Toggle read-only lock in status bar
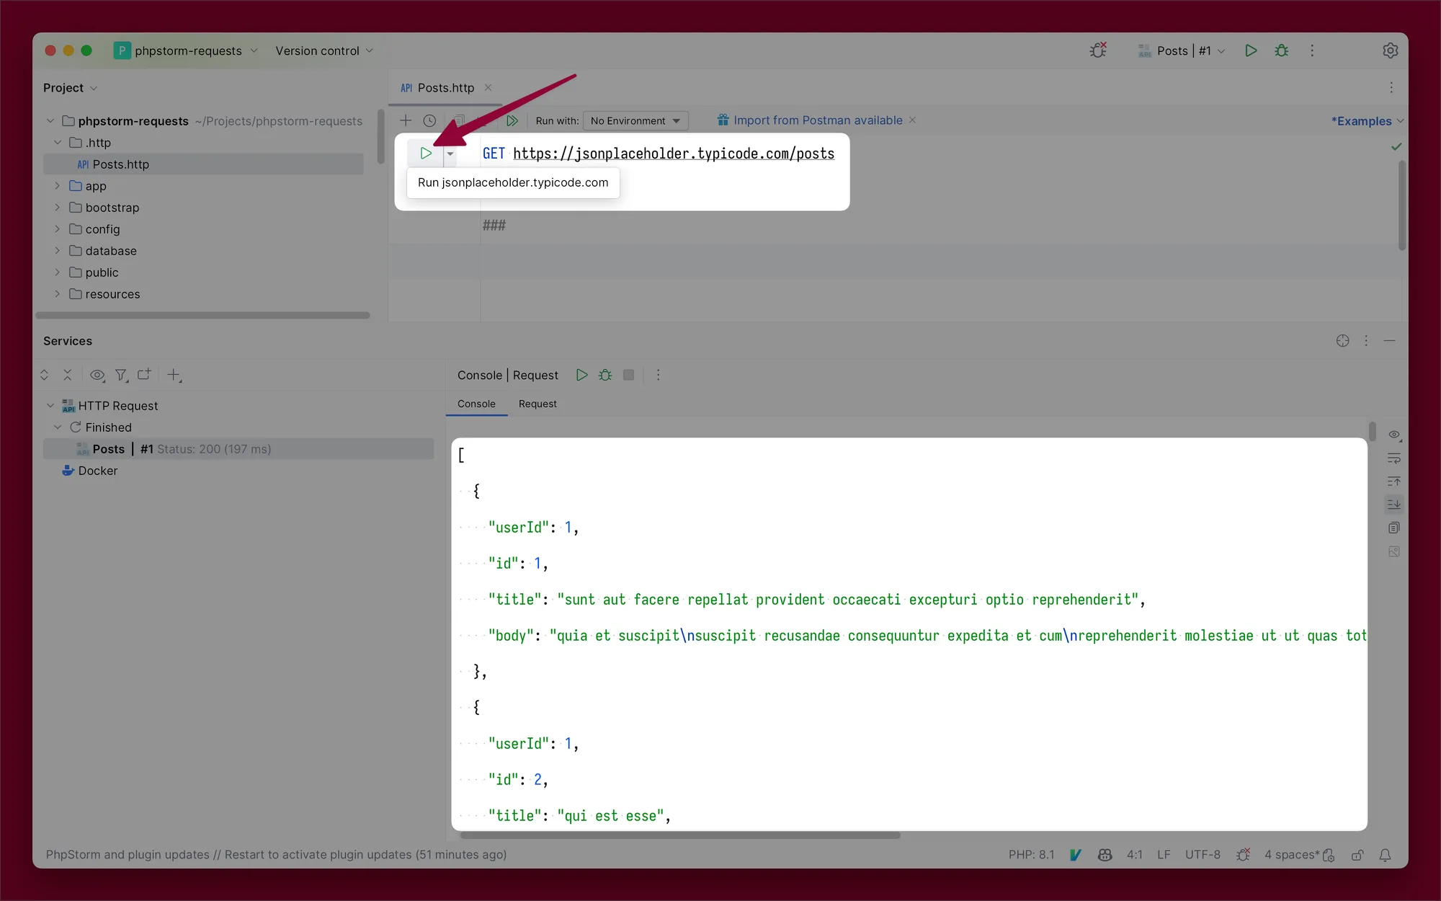1441x901 pixels. pyautogui.click(x=1357, y=855)
